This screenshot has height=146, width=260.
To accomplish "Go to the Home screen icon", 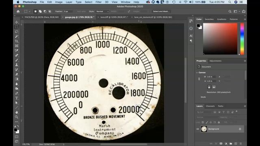I will coord(18,11).
